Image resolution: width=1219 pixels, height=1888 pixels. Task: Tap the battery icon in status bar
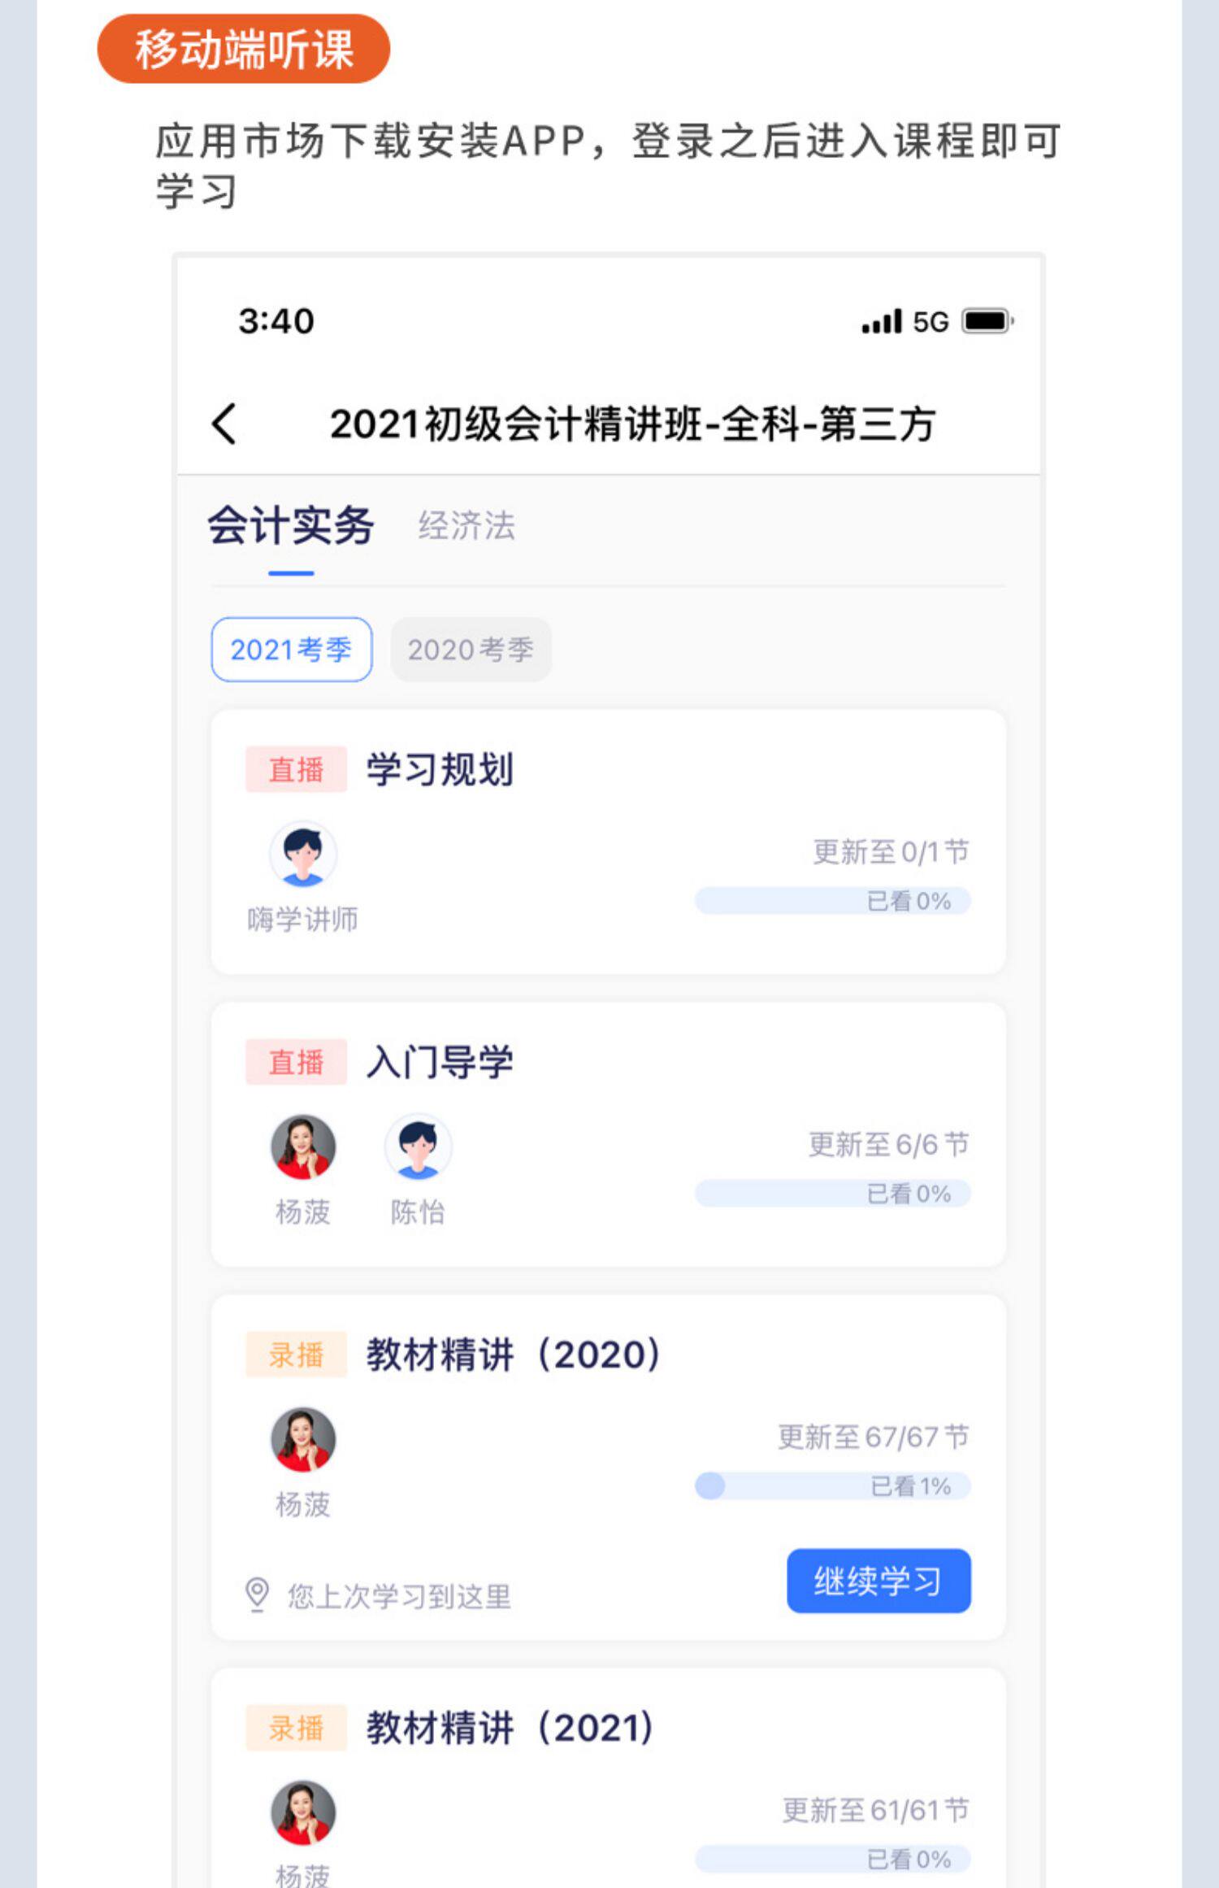coord(987,321)
